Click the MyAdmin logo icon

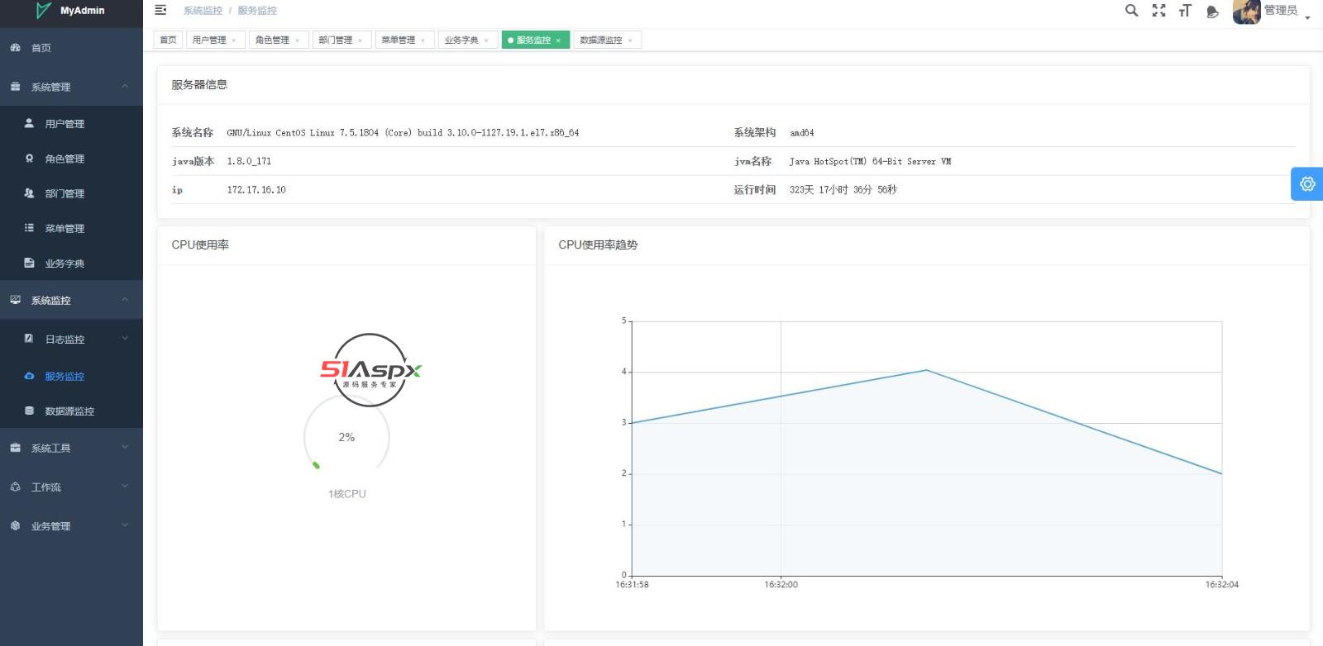43,11
